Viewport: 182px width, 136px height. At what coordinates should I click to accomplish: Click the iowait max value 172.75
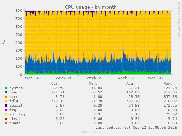[x=170, y=106]
